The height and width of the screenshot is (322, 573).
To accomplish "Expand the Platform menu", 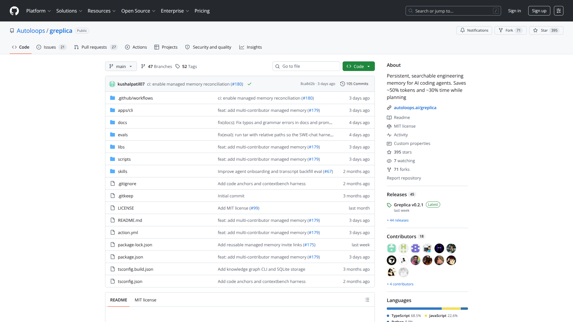I will [x=38, y=11].
